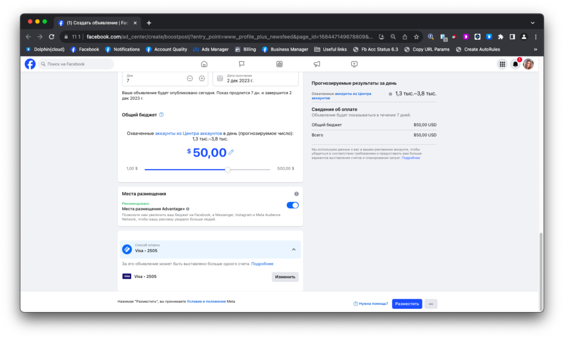Click the Разместить button

407,304
